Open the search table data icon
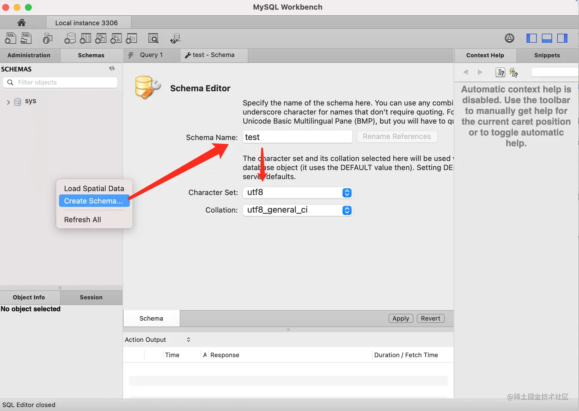 (x=153, y=38)
